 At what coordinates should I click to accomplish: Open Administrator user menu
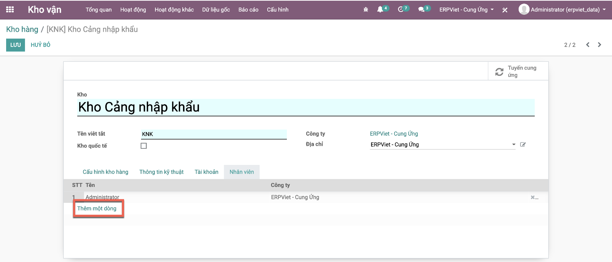[x=562, y=10]
